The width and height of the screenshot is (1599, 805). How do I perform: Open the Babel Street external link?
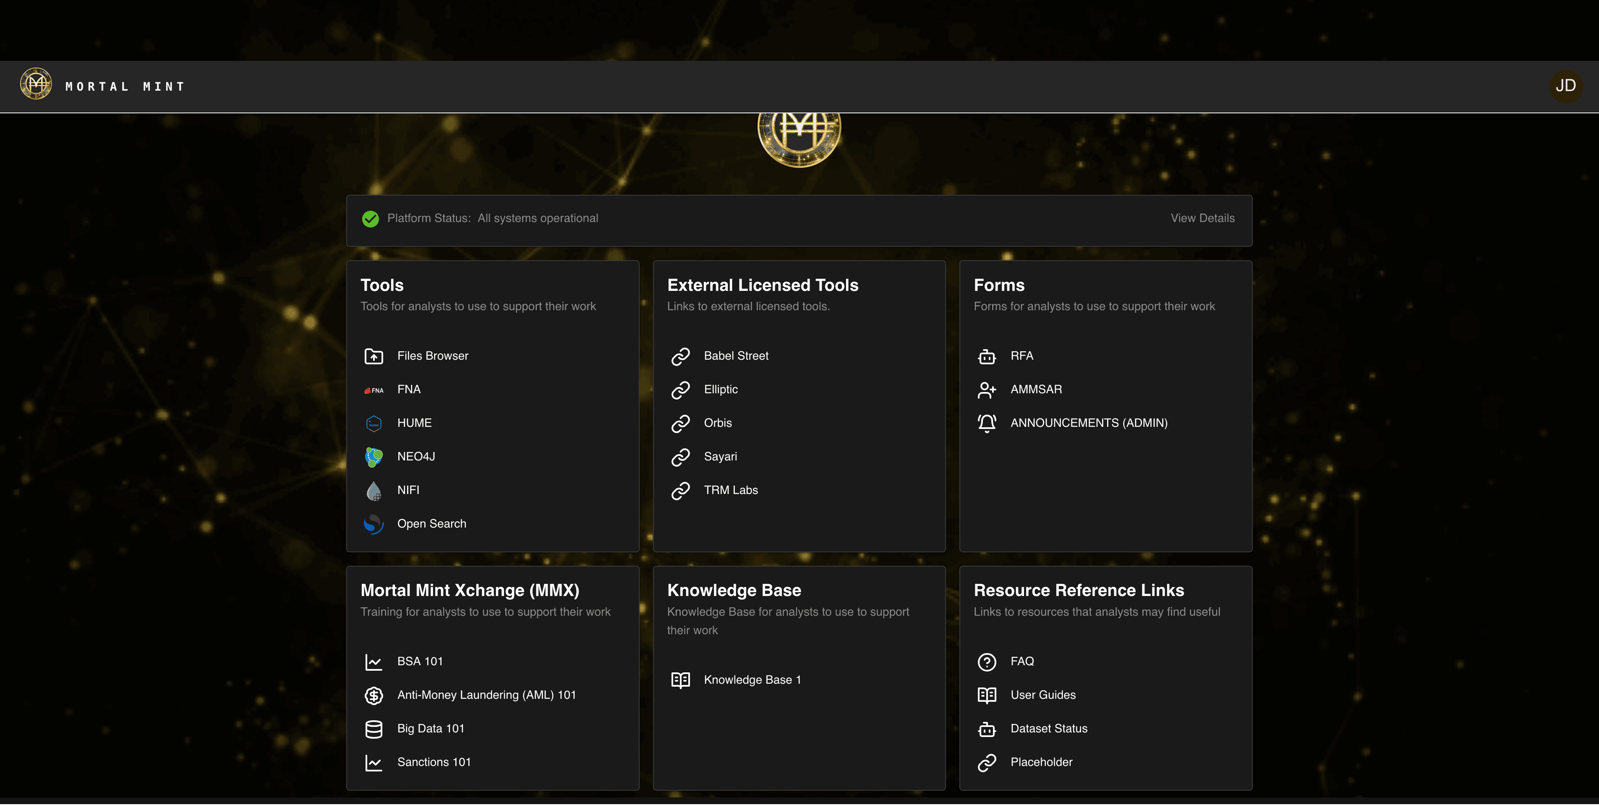(736, 356)
